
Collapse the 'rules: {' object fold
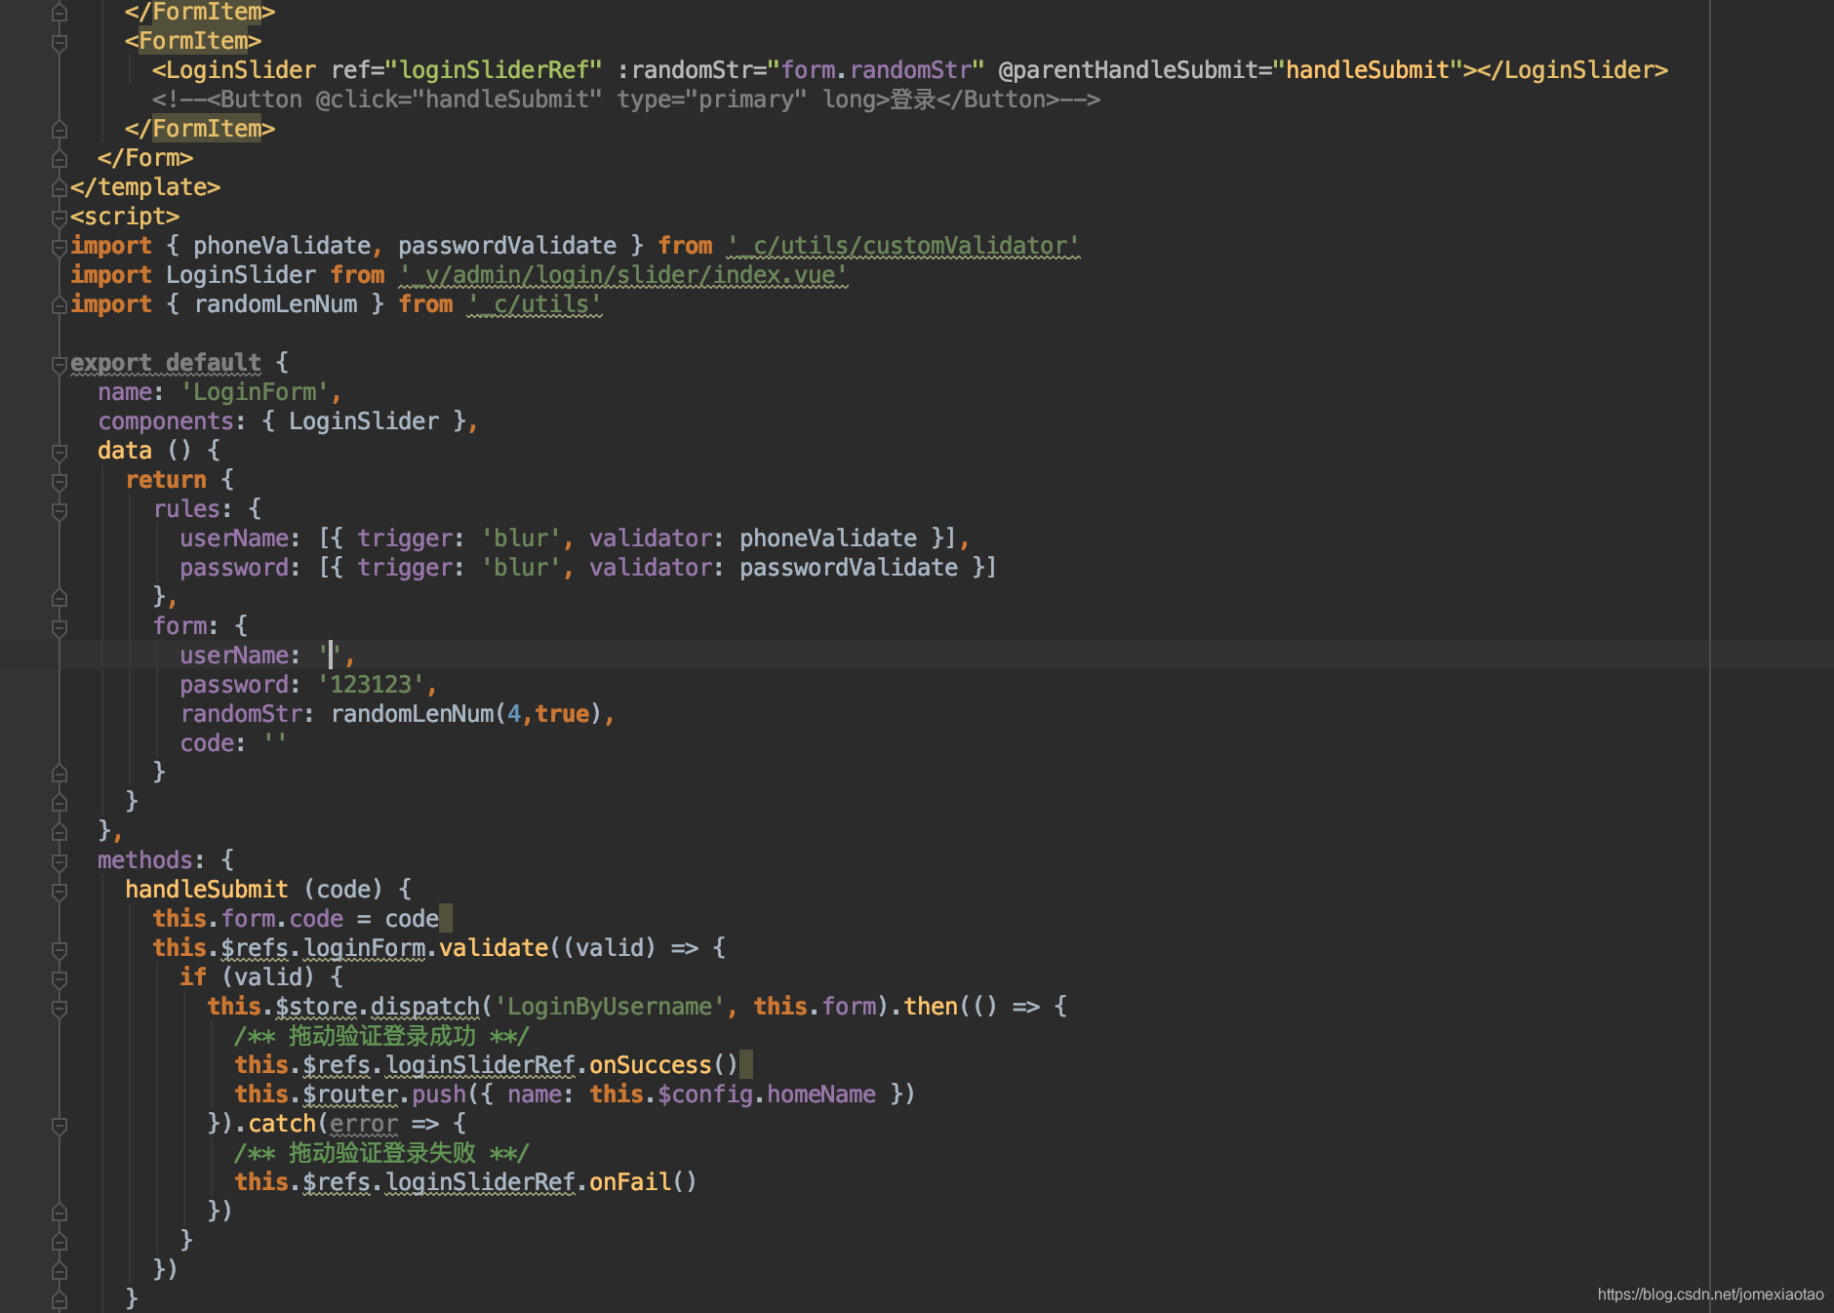tap(60, 510)
